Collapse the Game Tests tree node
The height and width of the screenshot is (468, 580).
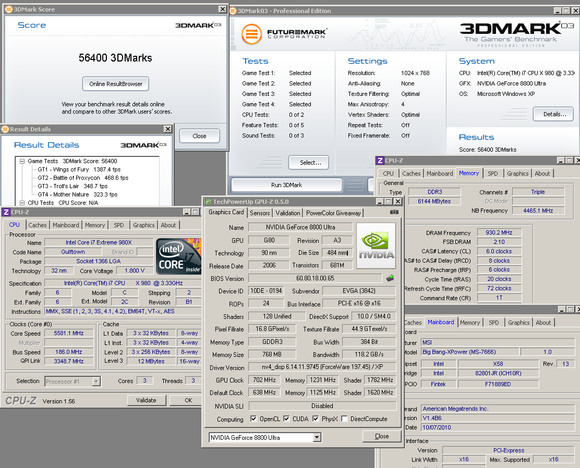point(22,161)
